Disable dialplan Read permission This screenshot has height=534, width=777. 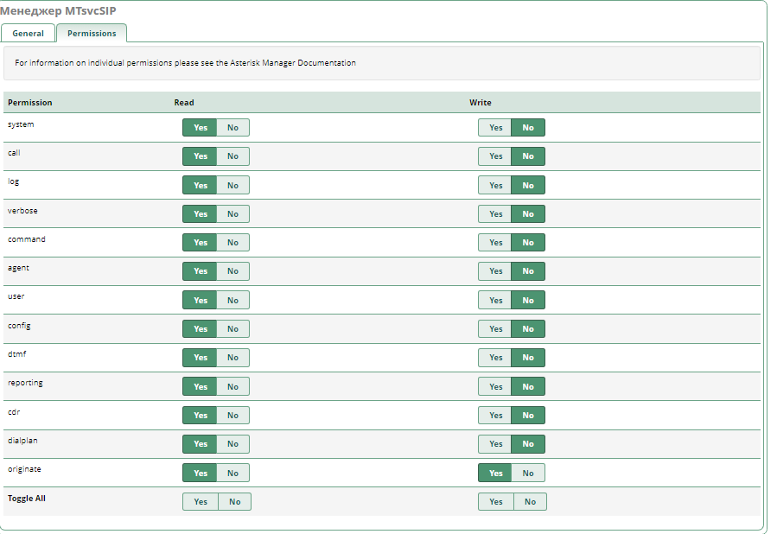[x=232, y=444]
